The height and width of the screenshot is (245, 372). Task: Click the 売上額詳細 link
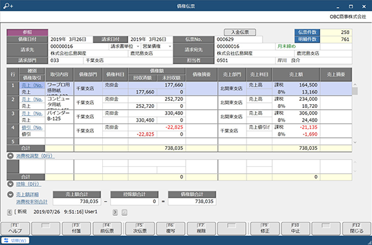27,195
